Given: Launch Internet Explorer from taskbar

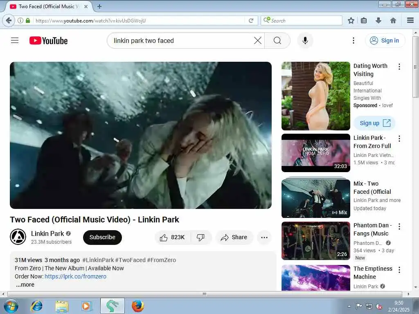Looking at the screenshot, I should pos(36,306).
